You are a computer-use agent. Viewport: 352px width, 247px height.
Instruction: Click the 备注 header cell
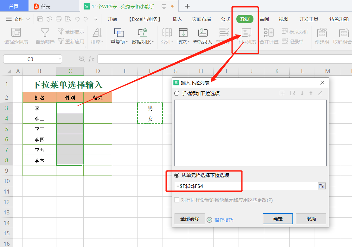click(x=98, y=98)
